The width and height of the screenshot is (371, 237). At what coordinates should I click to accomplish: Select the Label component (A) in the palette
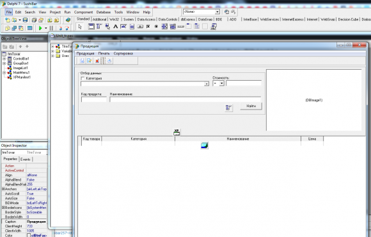point(116,26)
